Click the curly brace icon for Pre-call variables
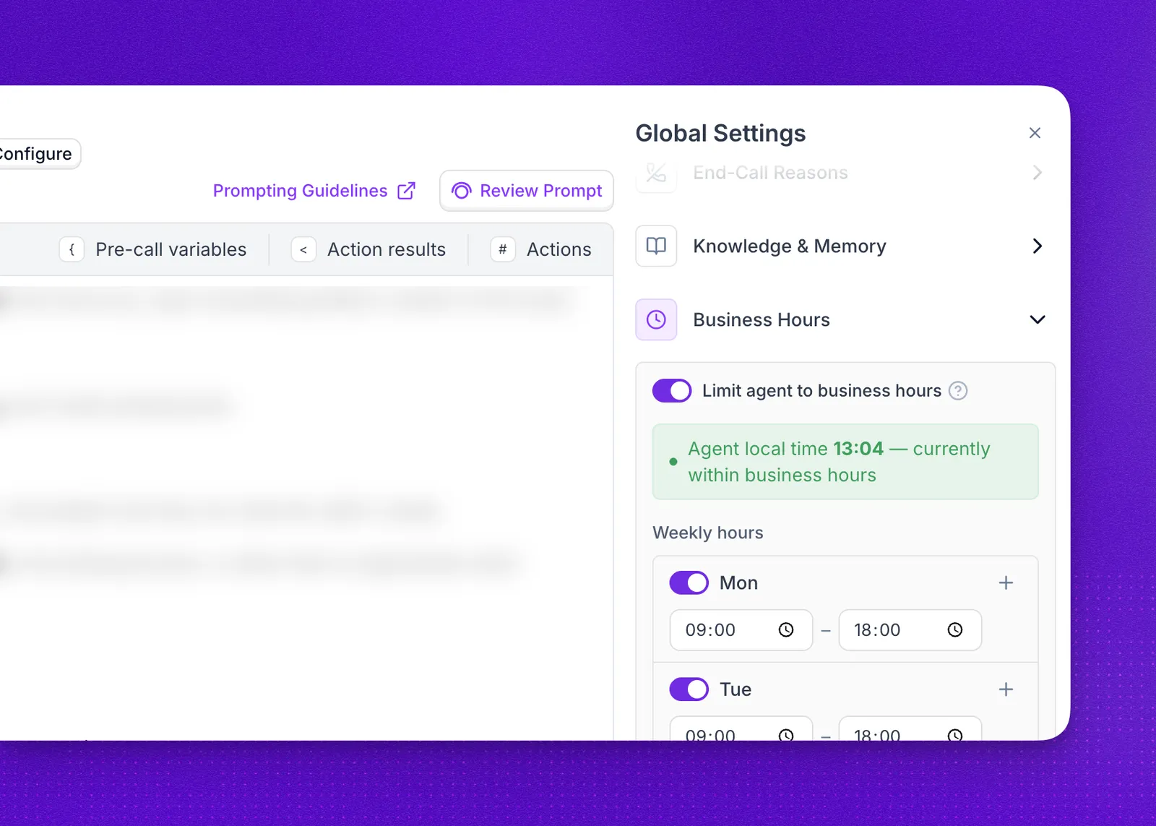The height and width of the screenshot is (826, 1156). [72, 249]
